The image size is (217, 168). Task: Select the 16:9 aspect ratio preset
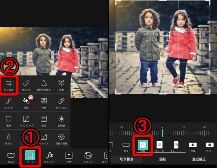[126, 147]
